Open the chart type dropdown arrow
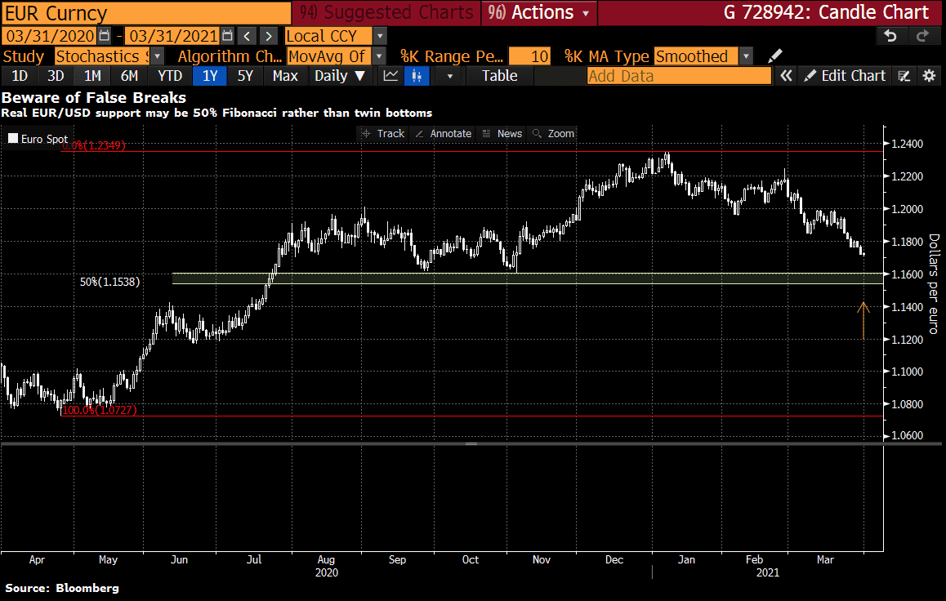The height and width of the screenshot is (601, 946). click(449, 76)
